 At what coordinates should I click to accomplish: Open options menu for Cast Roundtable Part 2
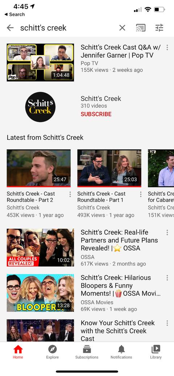(70, 194)
